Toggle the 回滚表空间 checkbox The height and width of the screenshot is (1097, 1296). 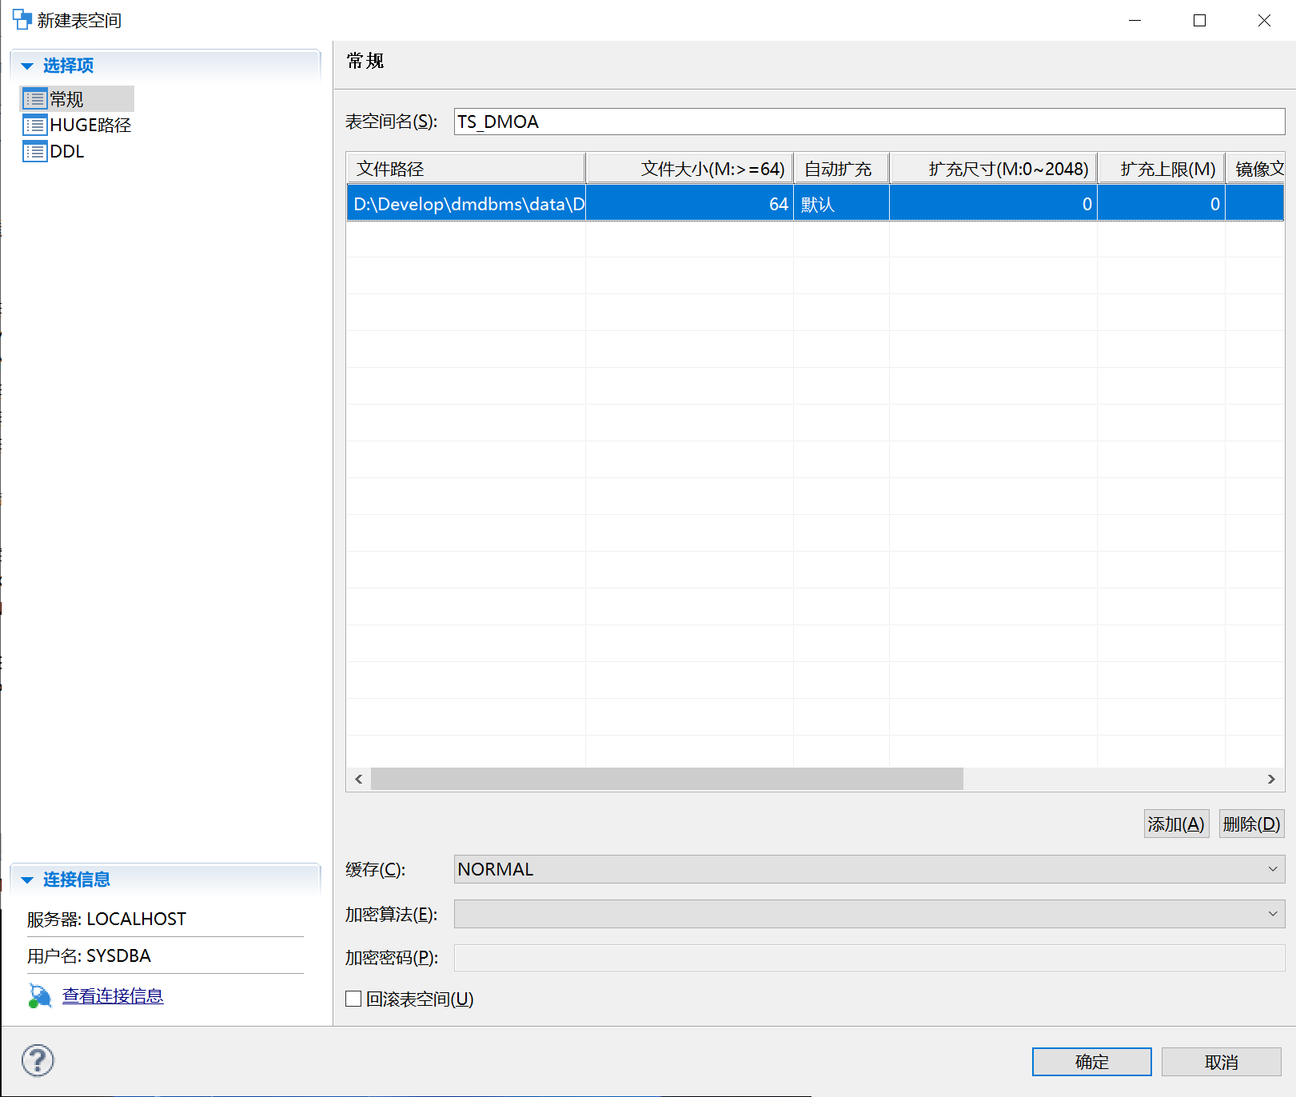click(x=353, y=999)
